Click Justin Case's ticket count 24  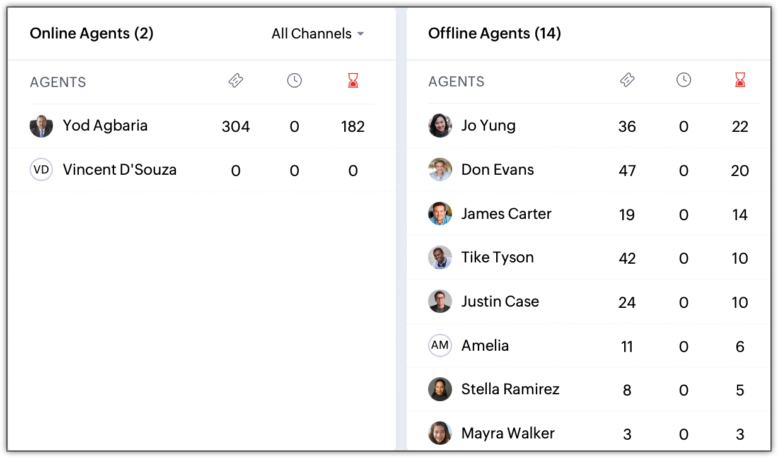(x=627, y=302)
